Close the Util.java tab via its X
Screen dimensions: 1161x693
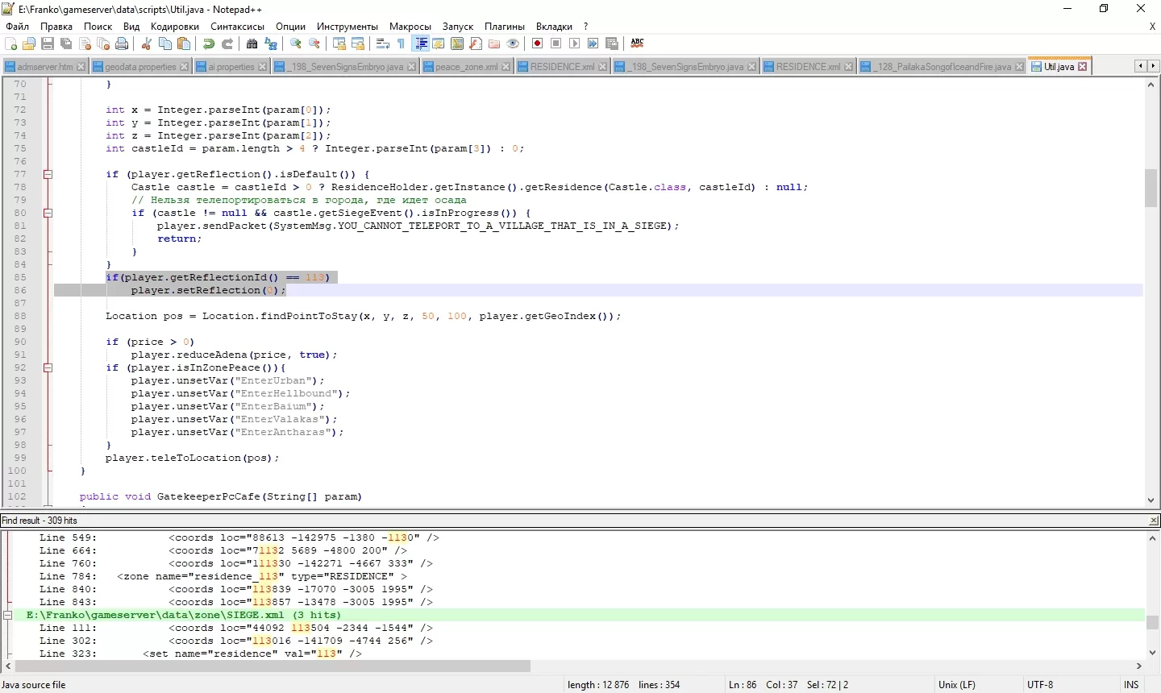coord(1083,67)
